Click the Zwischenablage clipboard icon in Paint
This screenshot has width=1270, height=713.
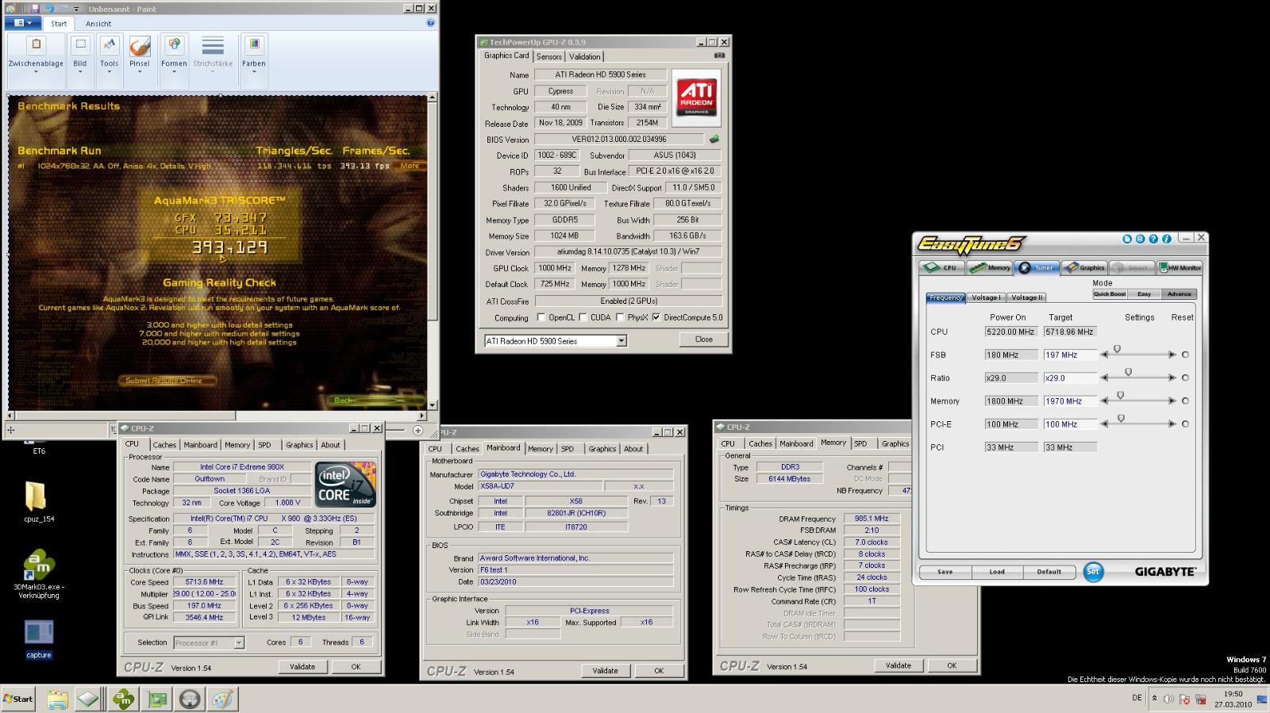(36, 45)
